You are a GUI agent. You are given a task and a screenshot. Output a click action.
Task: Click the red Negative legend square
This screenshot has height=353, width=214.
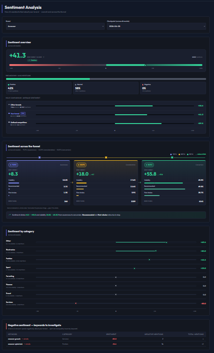coord(143,85)
